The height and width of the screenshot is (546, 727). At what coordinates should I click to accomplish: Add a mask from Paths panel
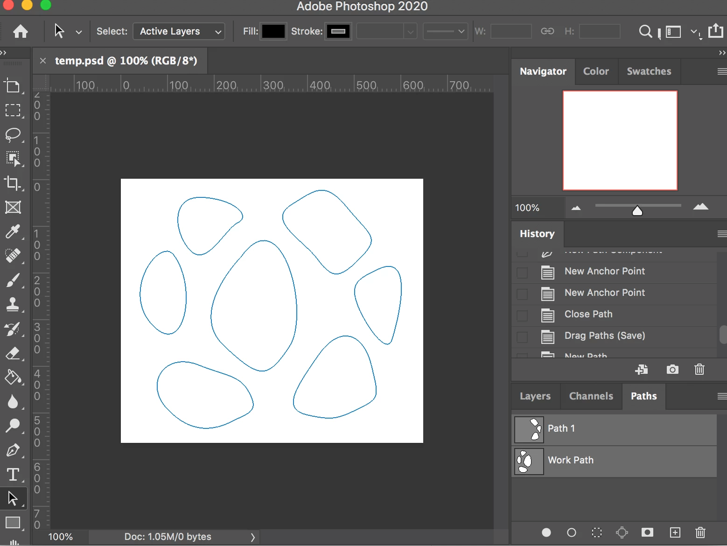tap(647, 532)
